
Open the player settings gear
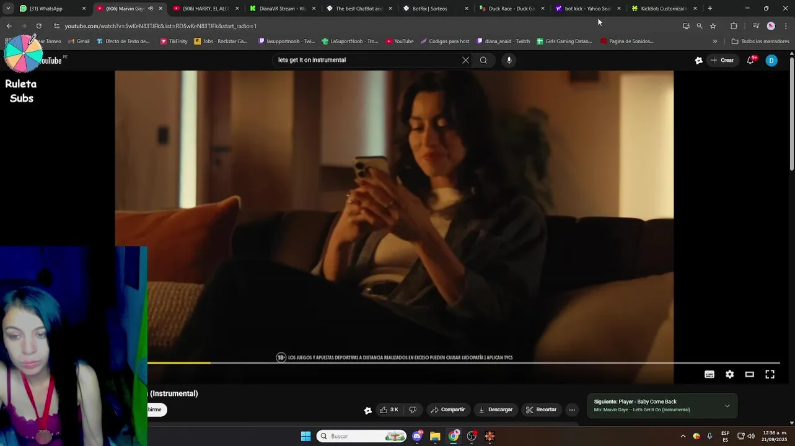click(729, 374)
